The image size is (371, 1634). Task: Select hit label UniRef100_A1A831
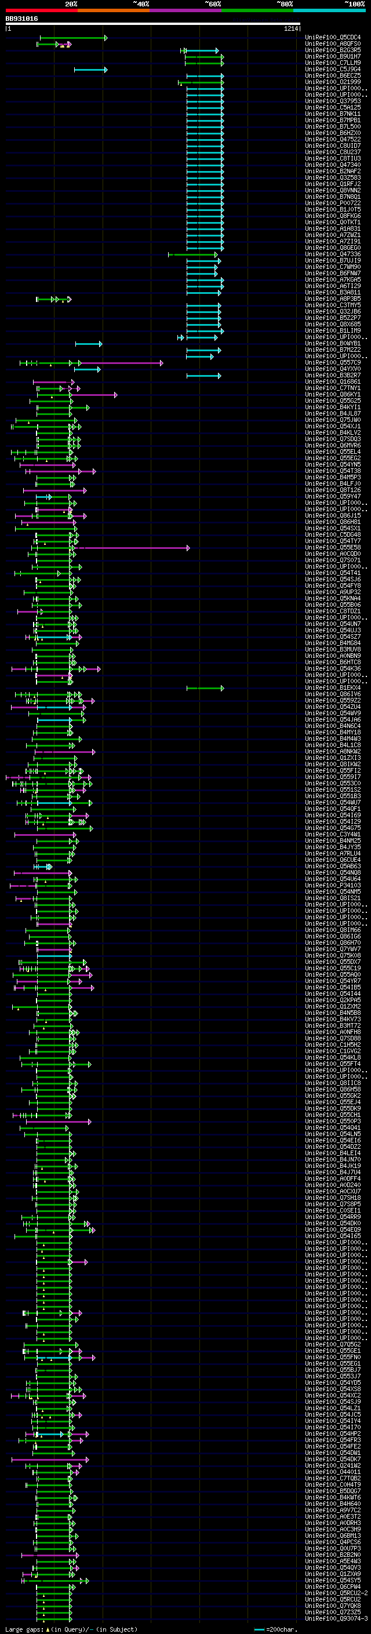(333, 228)
